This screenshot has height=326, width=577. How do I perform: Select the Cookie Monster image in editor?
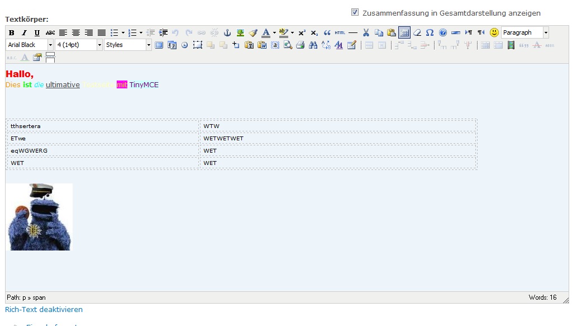pyautogui.click(x=39, y=217)
